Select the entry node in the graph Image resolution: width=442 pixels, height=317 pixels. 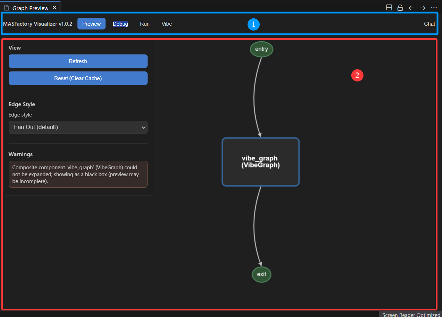[261, 49]
